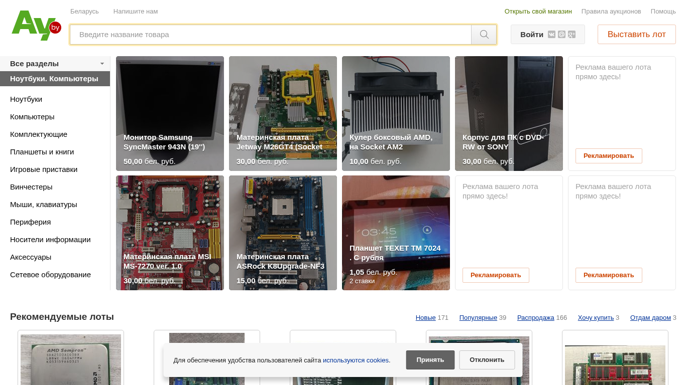Viewport: 686px width, 385px height.
Task: Click the Войти login button
Action: click(x=532, y=35)
